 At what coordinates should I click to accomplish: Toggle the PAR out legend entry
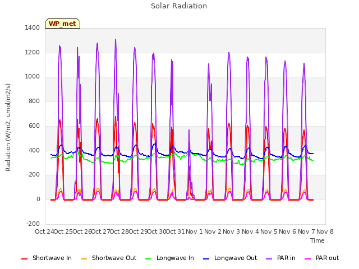(x=321, y=258)
